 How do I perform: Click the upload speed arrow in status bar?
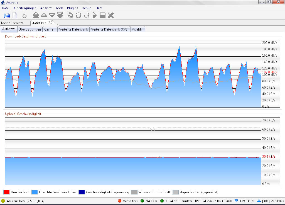click(259, 201)
